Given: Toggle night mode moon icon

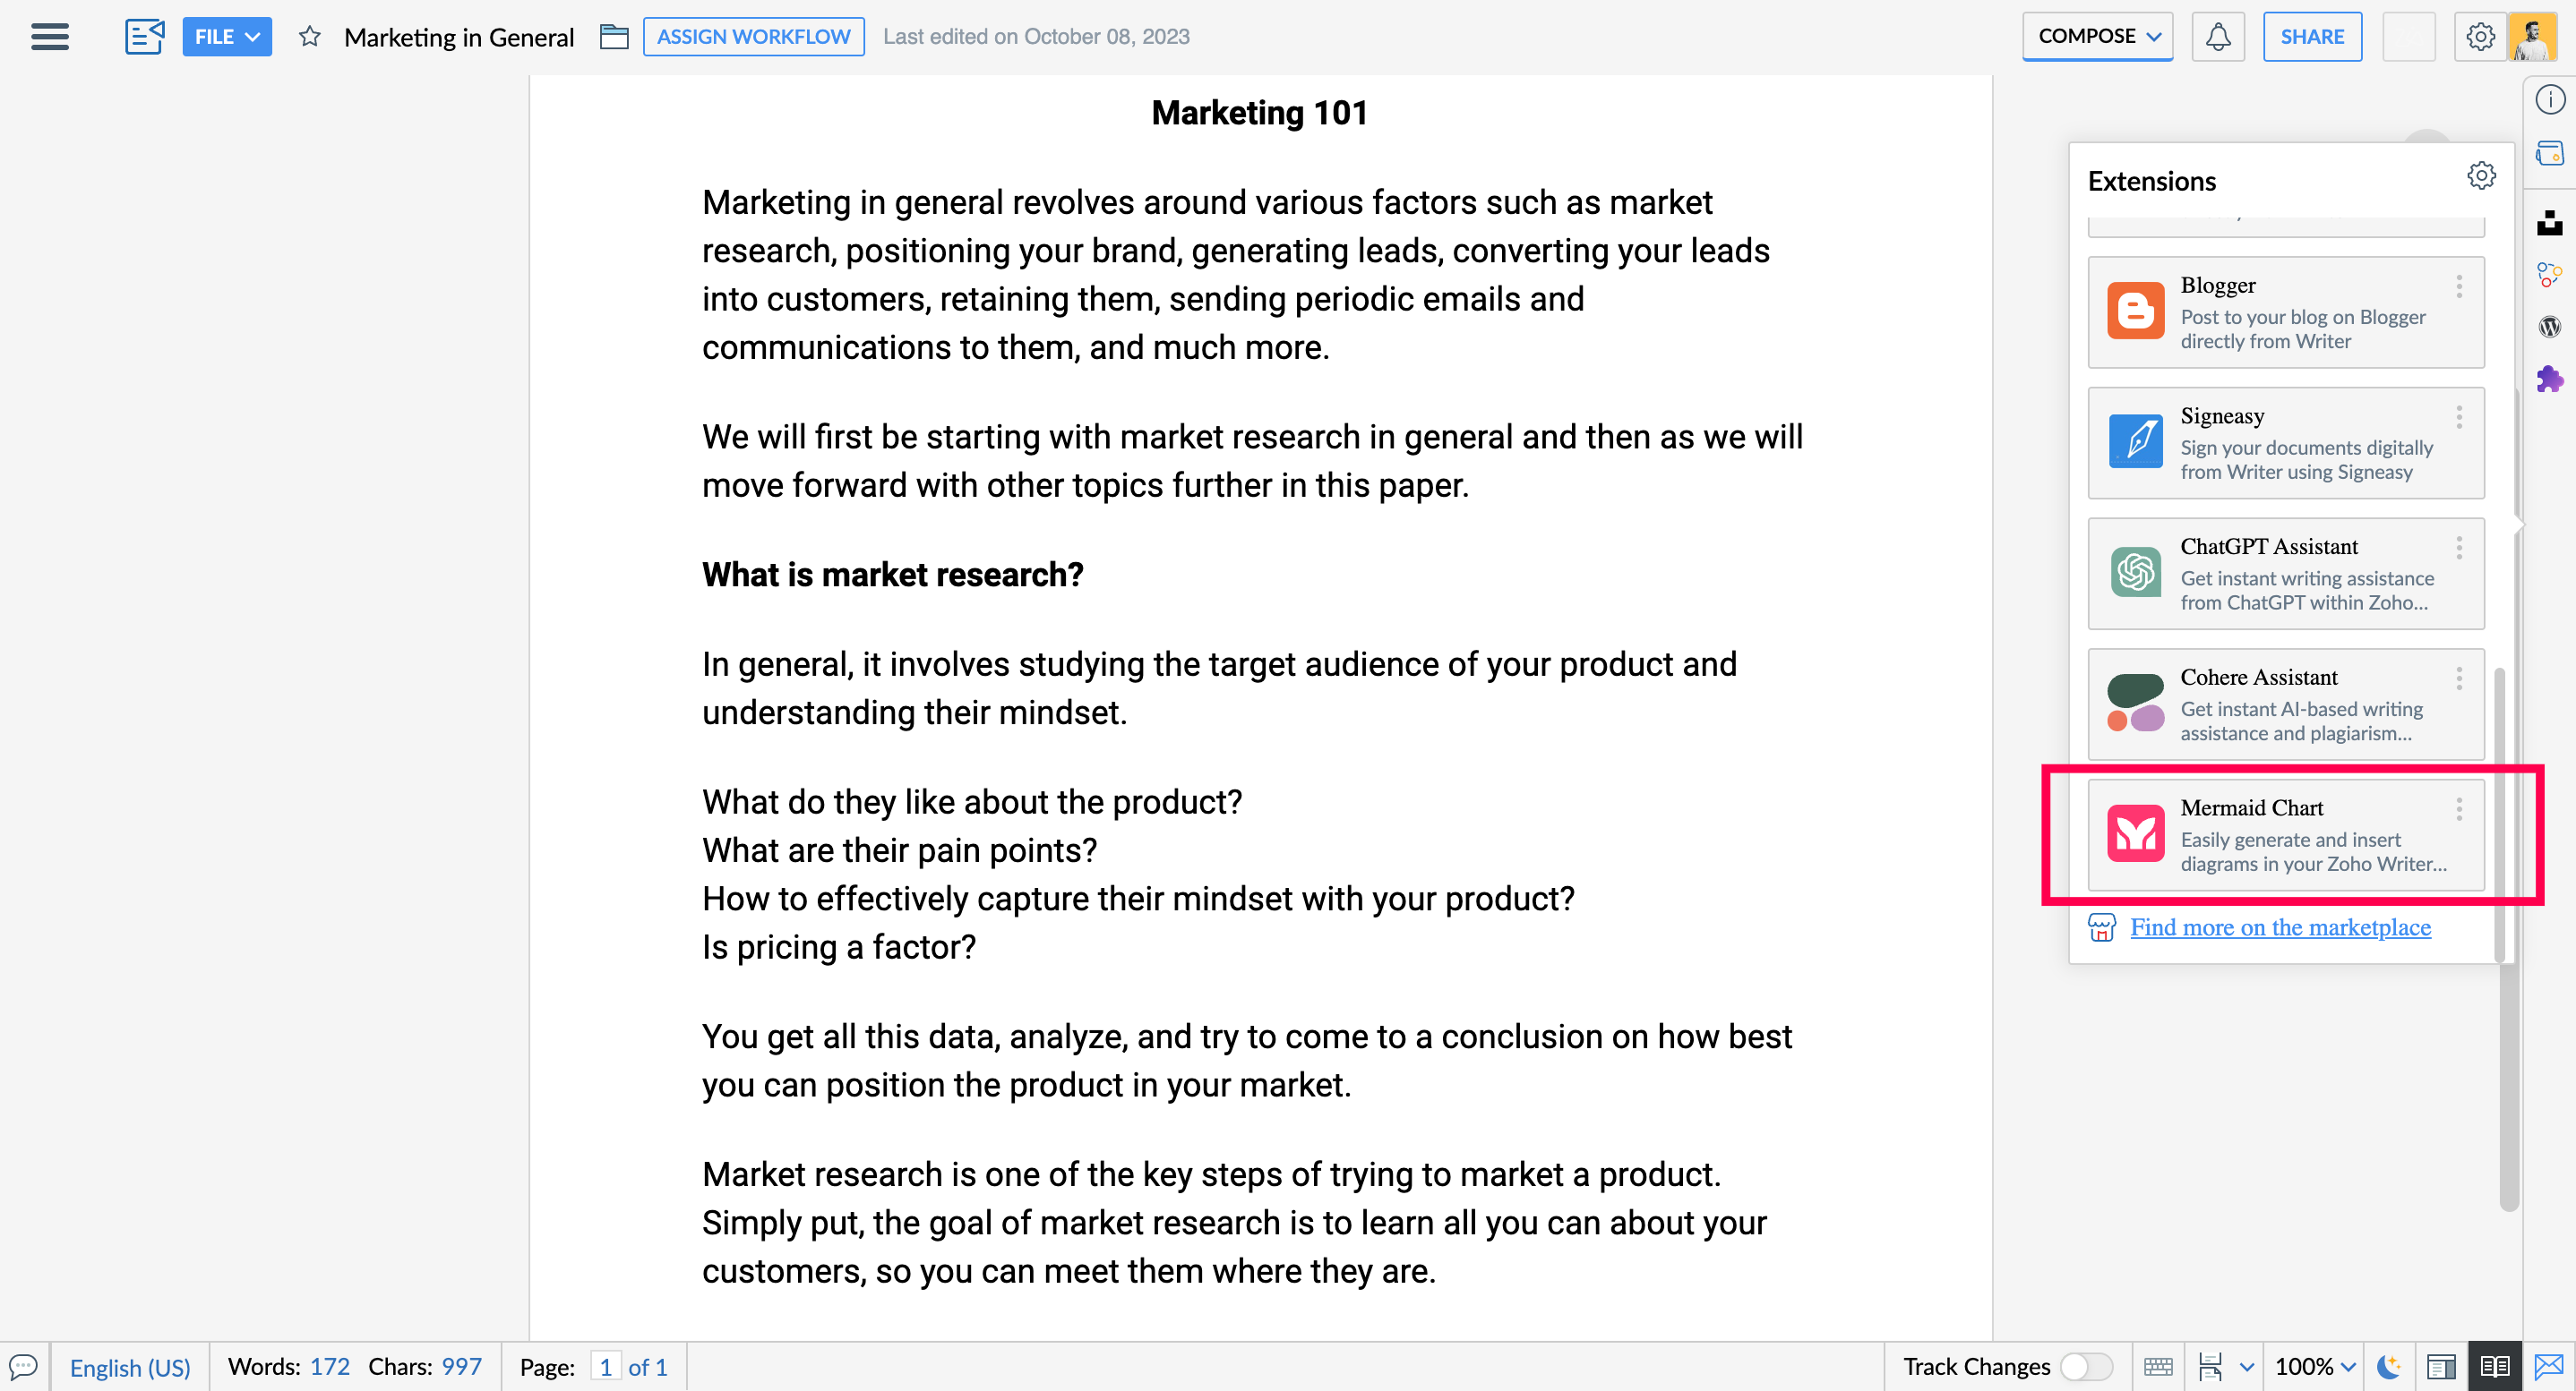Looking at the screenshot, I should tap(2389, 1366).
